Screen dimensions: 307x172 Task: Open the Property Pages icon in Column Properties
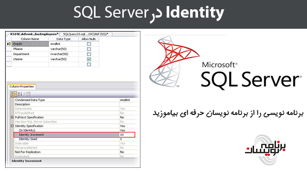pyautogui.click(x=28, y=94)
